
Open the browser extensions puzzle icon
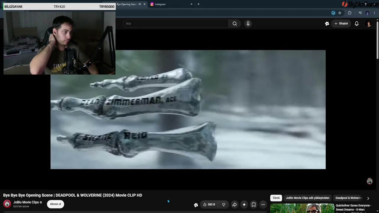(350, 13)
